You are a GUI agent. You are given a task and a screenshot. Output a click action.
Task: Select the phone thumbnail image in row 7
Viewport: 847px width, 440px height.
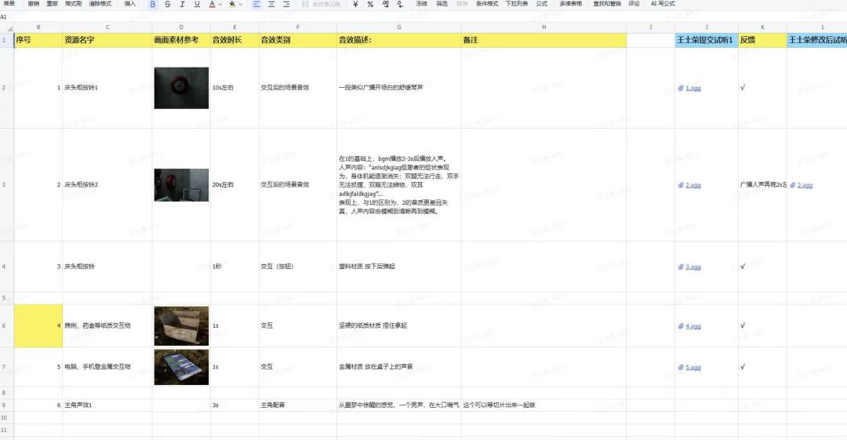181,367
